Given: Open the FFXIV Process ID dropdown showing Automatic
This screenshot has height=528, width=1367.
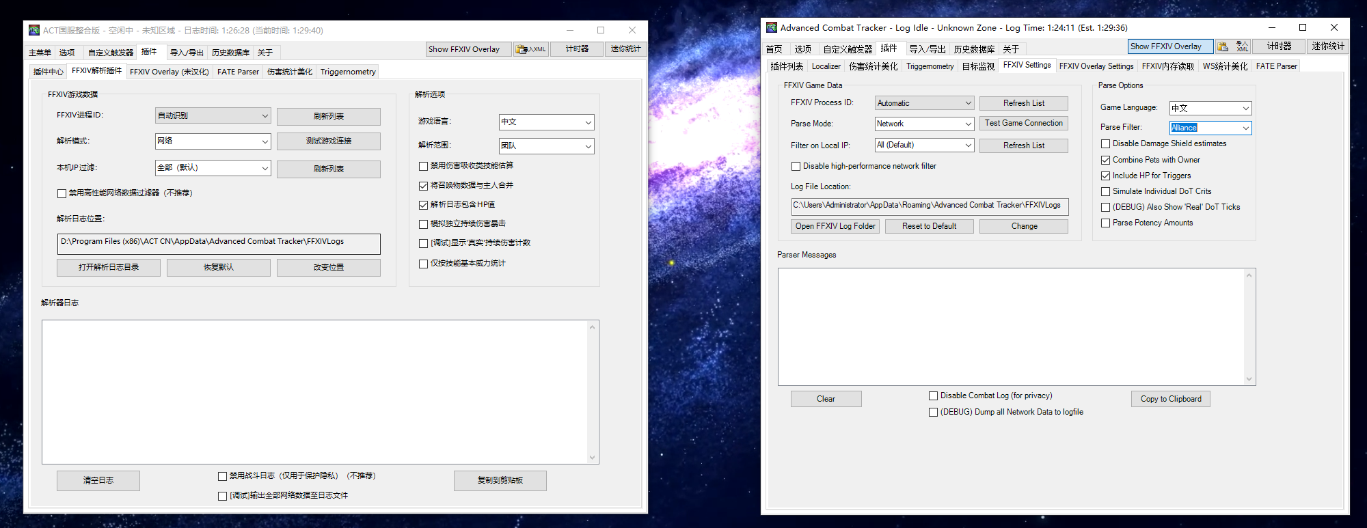Looking at the screenshot, I should [x=924, y=103].
